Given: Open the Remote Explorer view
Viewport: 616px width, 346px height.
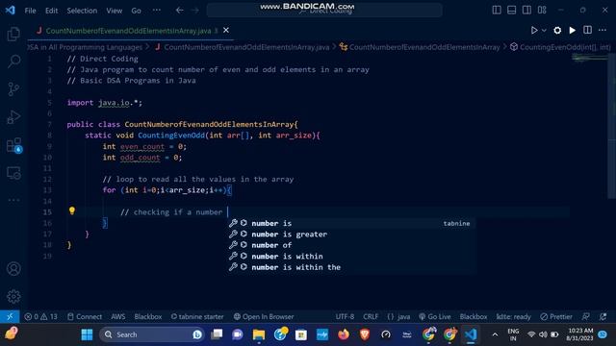Looking at the screenshot, I should click(13, 173).
